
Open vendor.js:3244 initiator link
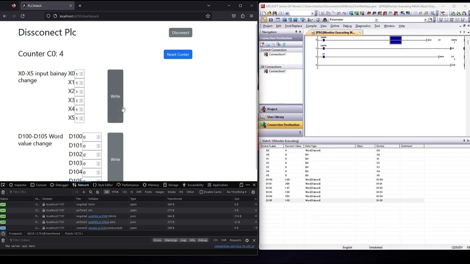(x=97, y=228)
